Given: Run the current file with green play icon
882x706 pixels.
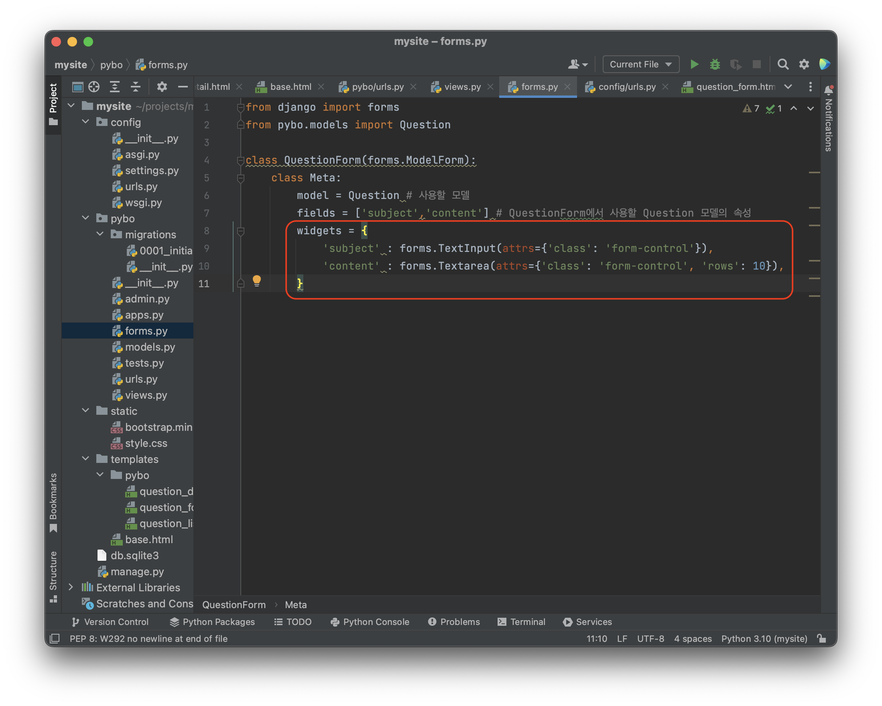Looking at the screenshot, I should [694, 65].
